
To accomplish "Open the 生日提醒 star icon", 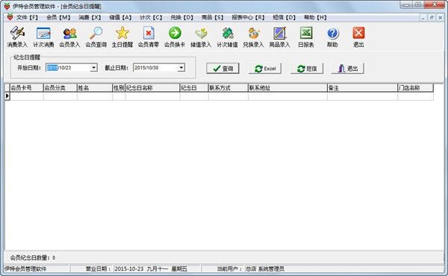I will tap(122, 37).
